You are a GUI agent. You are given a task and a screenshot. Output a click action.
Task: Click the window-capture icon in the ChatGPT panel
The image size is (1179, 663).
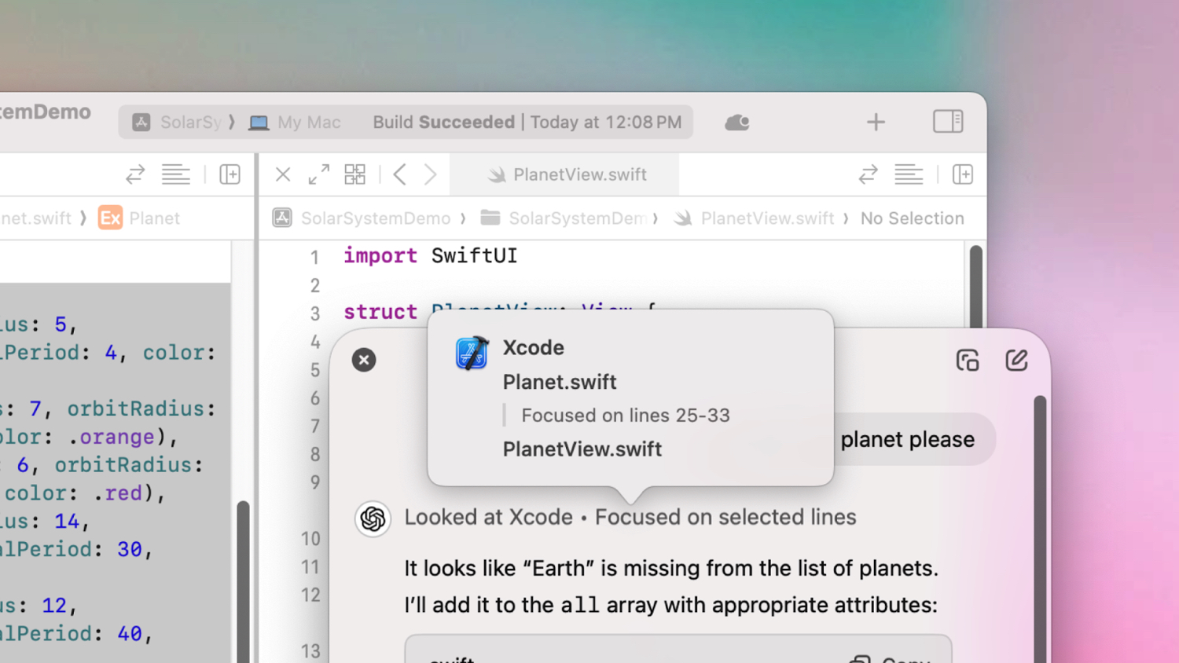(x=968, y=360)
